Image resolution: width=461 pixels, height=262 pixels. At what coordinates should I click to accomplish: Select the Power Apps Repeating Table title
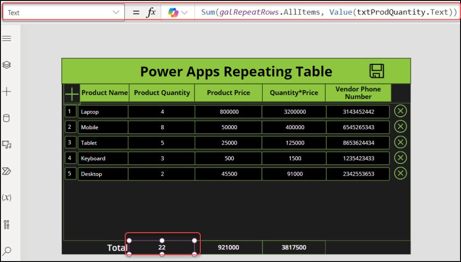(x=236, y=71)
